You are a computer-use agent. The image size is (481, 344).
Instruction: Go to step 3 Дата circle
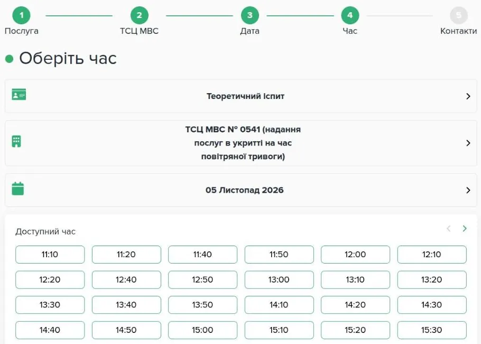(x=249, y=15)
